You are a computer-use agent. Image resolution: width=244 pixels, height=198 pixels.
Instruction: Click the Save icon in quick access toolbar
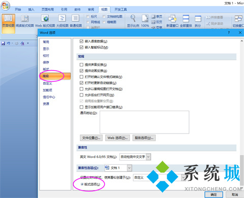pos(3,44)
